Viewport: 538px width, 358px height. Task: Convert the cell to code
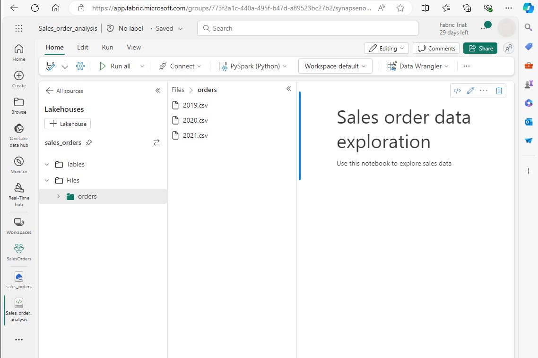[x=457, y=91]
